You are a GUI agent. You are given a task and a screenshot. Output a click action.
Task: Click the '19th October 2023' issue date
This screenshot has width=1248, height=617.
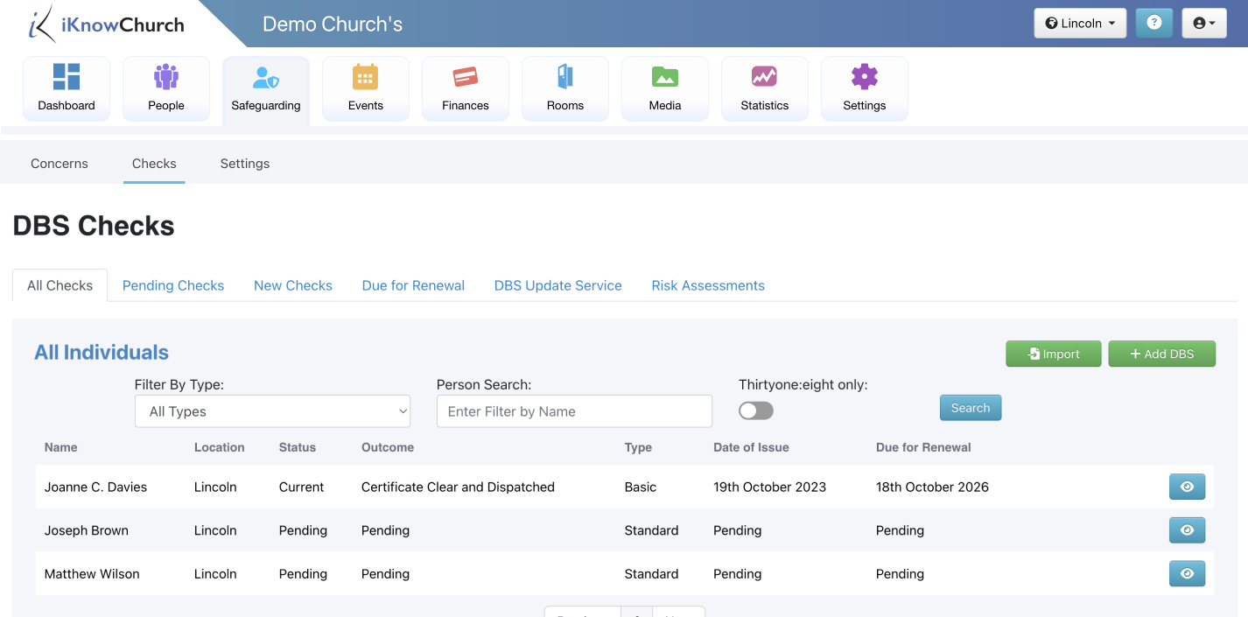[770, 487]
